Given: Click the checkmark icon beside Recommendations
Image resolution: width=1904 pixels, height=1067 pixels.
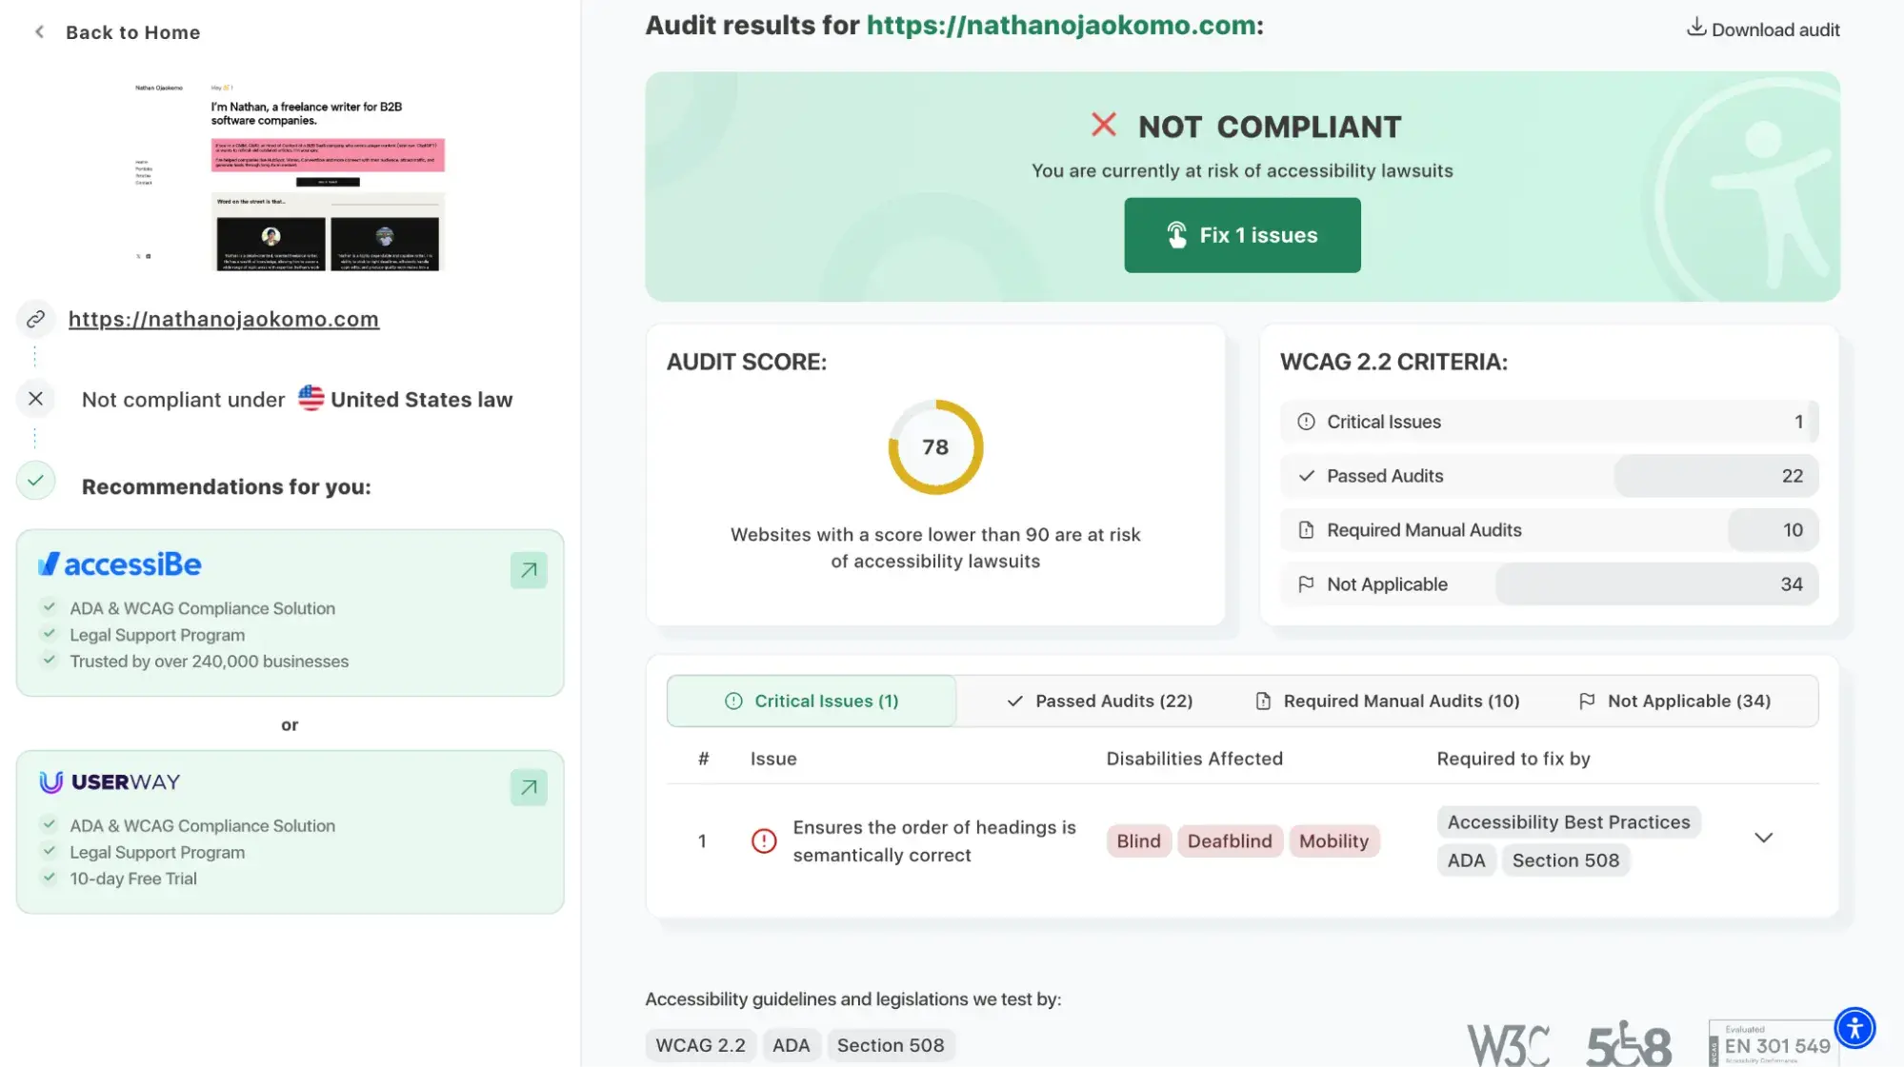Looking at the screenshot, I should click(35, 481).
